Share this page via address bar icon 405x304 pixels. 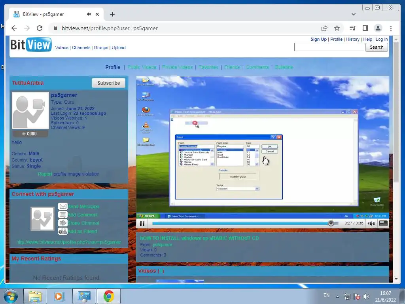(x=324, y=28)
